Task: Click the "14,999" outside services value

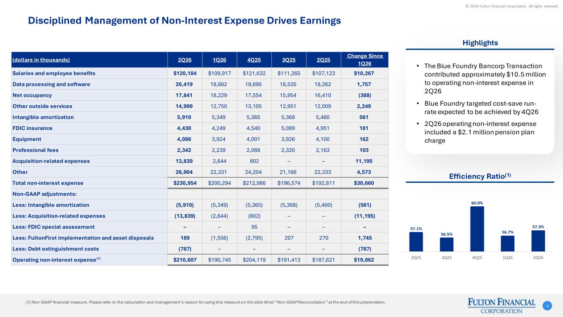Action: [x=184, y=106]
